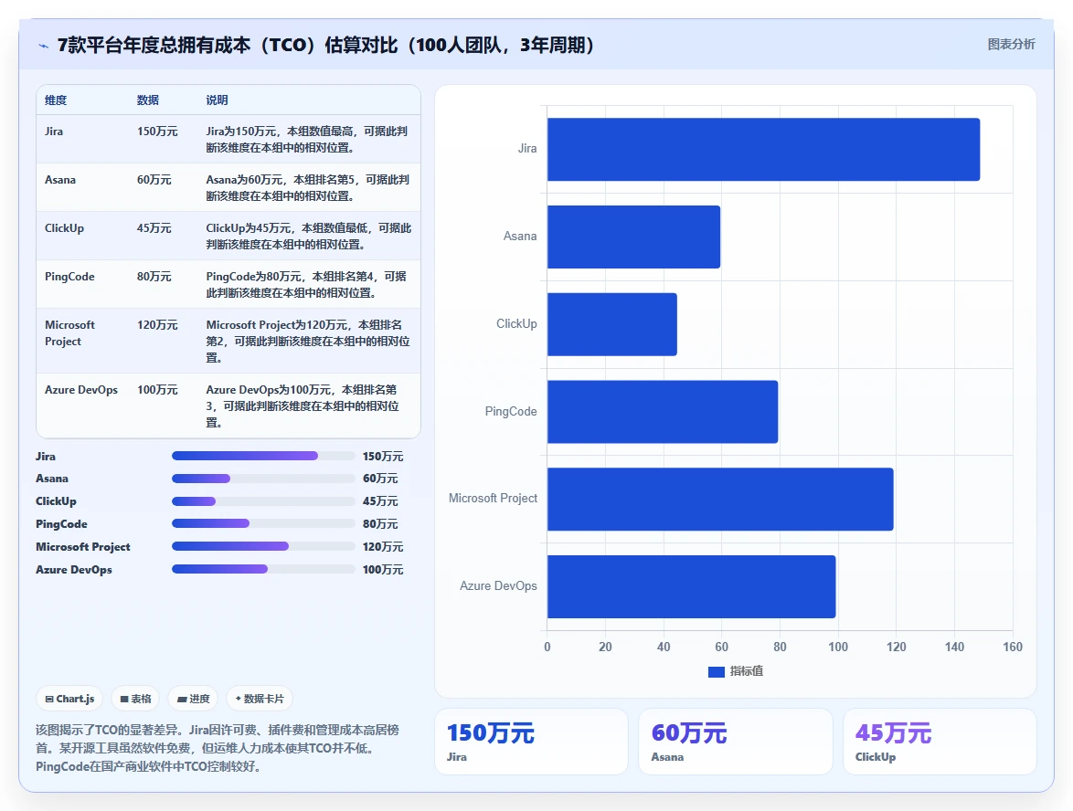Screen dimensions: 1073x811
Task: Click the ClickUp chart axis label
Action: 516,323
